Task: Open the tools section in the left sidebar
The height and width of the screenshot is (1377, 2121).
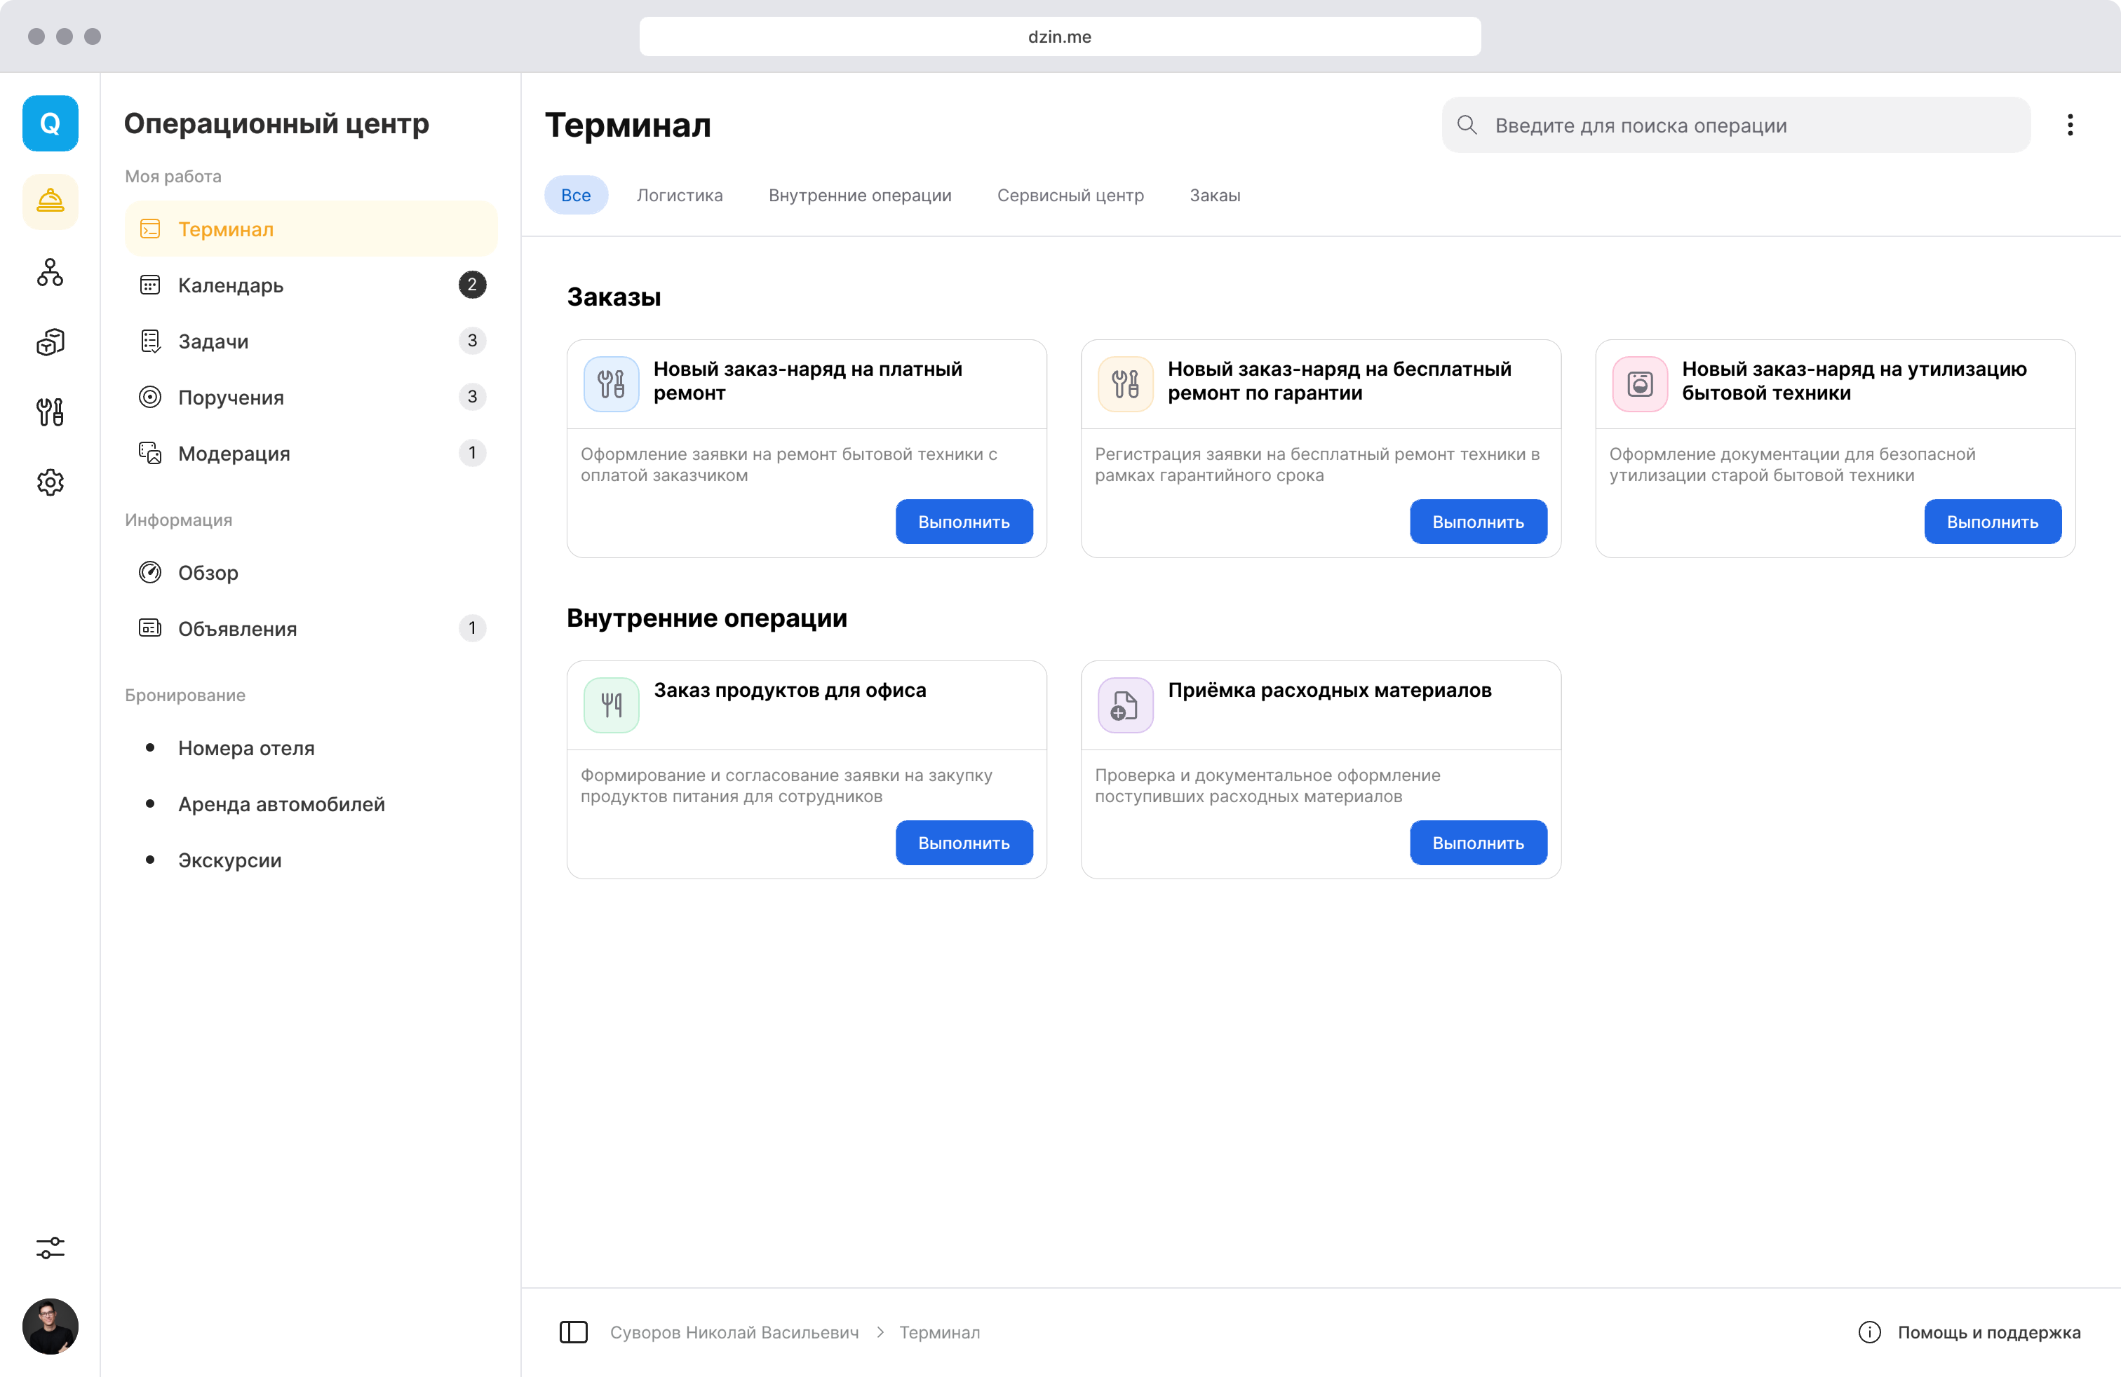Action: click(50, 412)
